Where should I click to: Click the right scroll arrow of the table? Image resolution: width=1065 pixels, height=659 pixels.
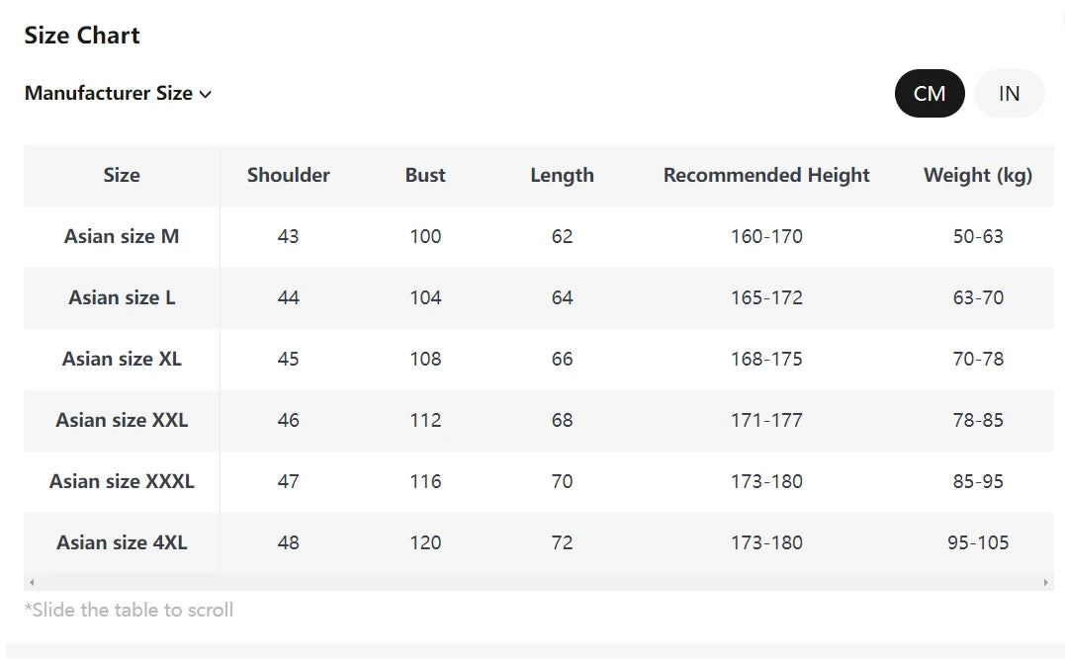[x=1046, y=583]
